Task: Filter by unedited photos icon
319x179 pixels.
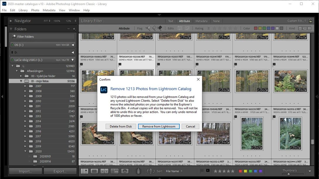Action: 187,28
